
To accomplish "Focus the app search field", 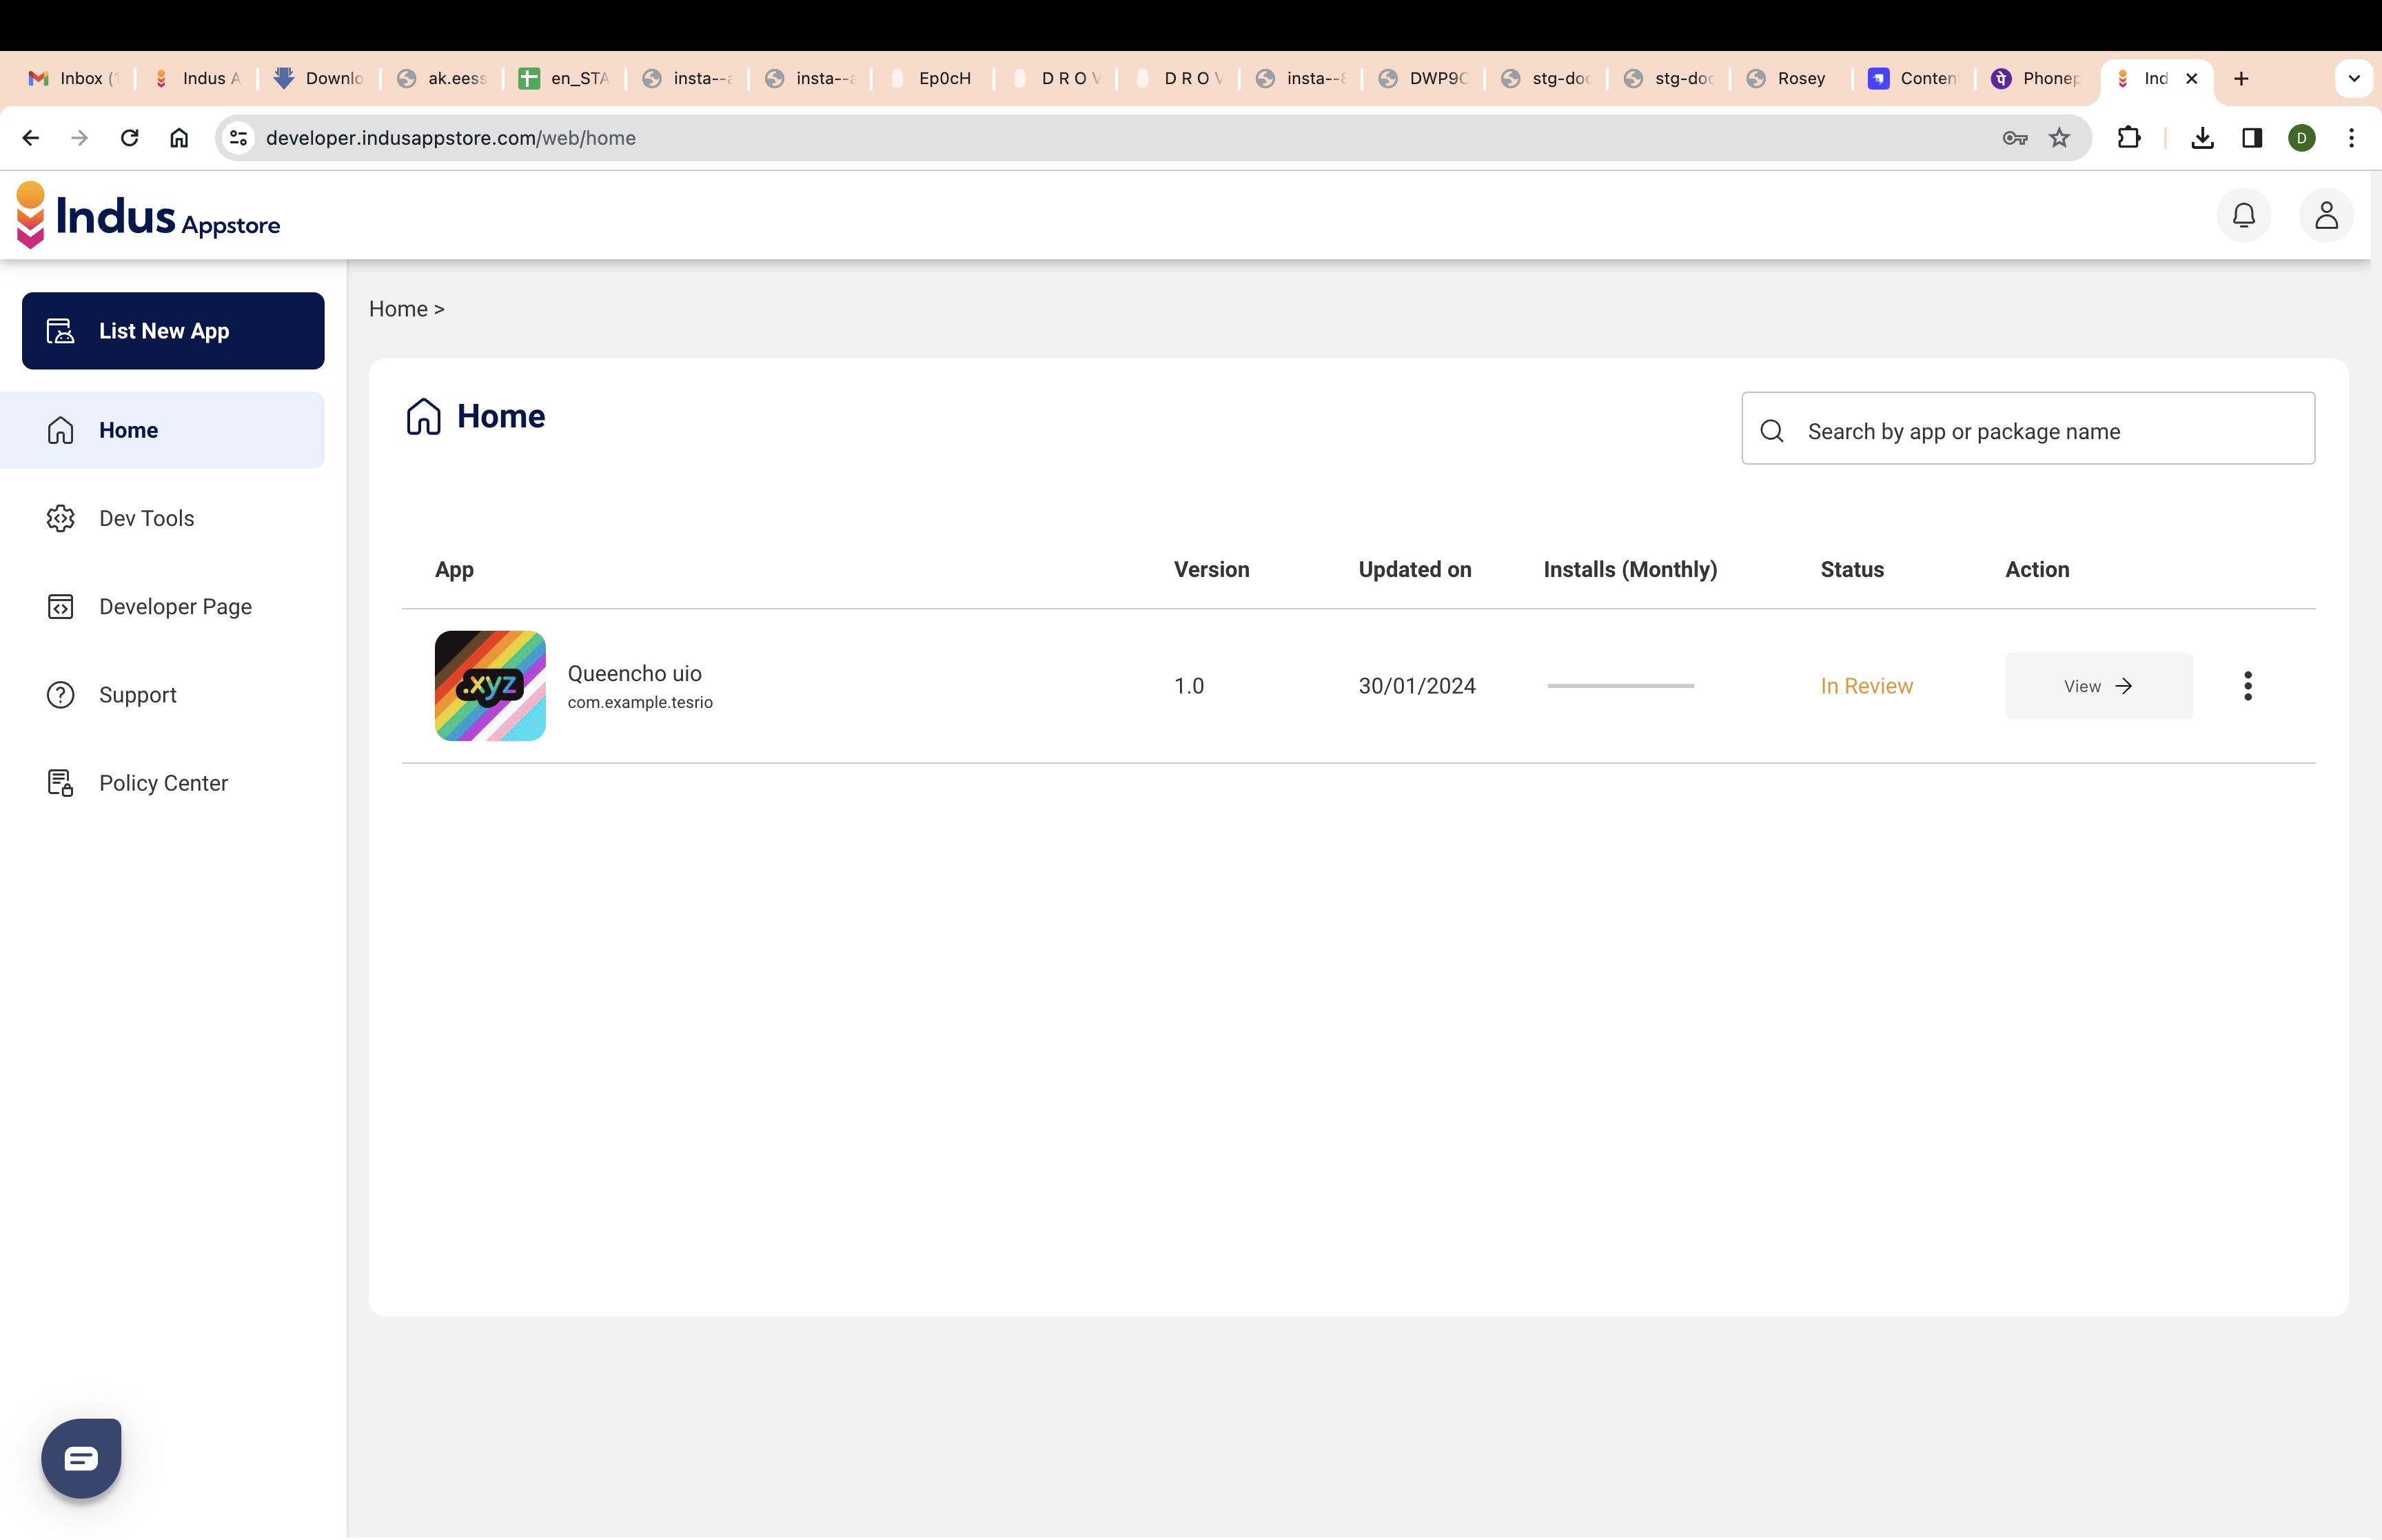I will (2028, 429).
